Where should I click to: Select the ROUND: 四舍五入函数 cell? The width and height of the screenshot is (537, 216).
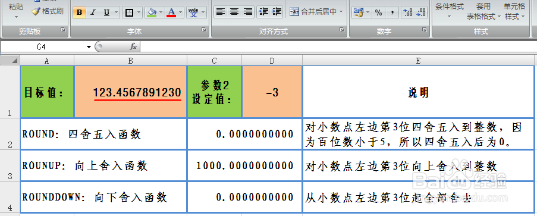point(103,134)
